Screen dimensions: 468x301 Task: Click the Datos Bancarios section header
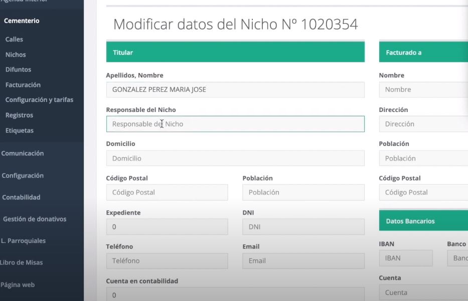click(x=423, y=220)
